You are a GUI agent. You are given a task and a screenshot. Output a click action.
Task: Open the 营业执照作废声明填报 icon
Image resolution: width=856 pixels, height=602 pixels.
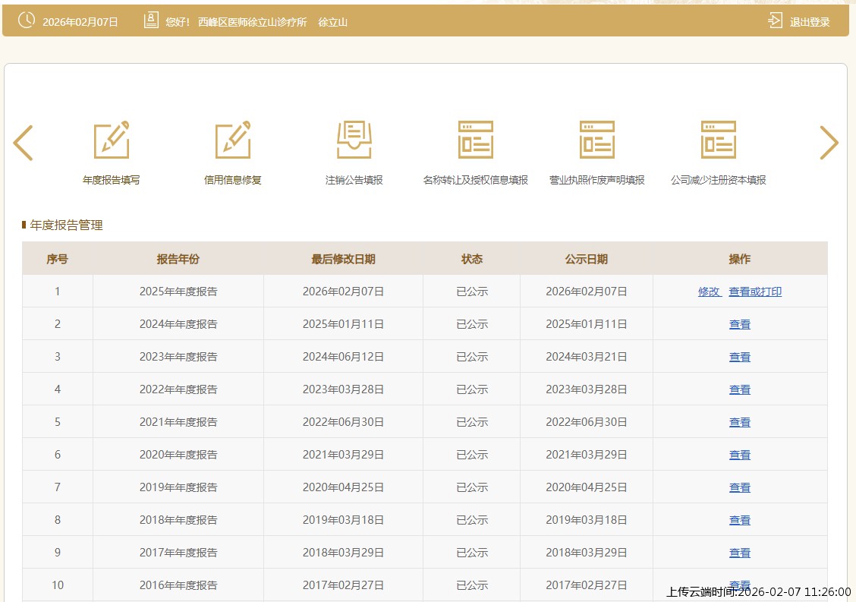coord(597,140)
